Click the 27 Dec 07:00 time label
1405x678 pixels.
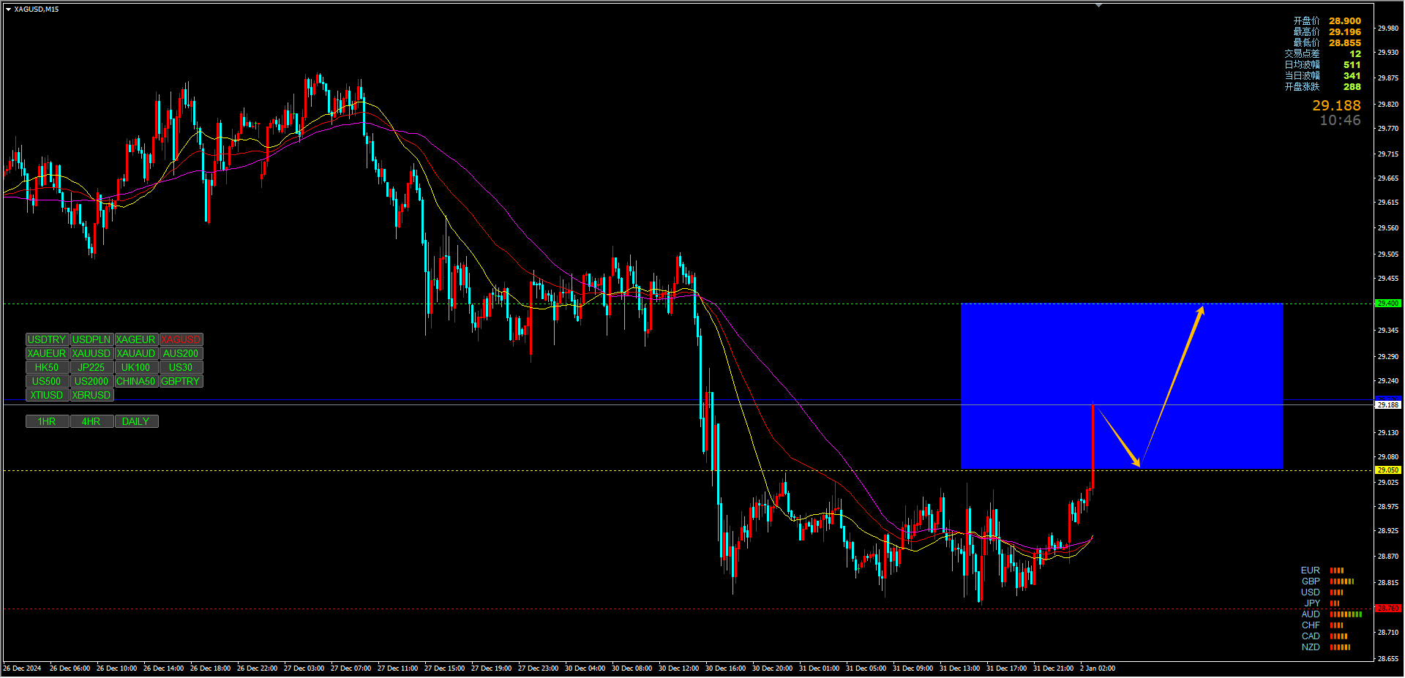(x=351, y=668)
